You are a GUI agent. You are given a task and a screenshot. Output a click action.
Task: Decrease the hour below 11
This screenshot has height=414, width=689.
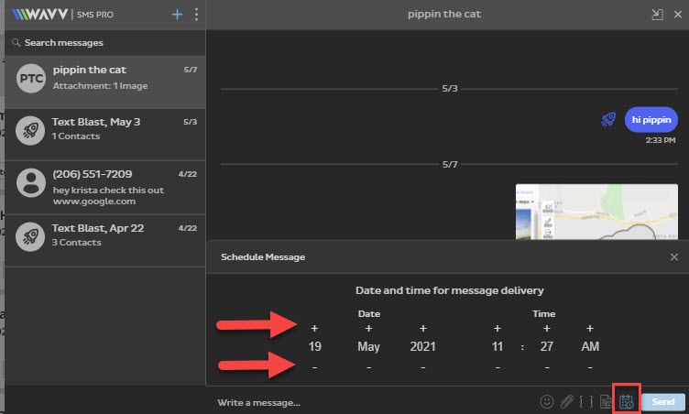(498, 367)
